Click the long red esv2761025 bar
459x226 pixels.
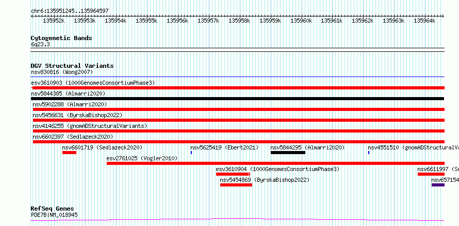276,163
